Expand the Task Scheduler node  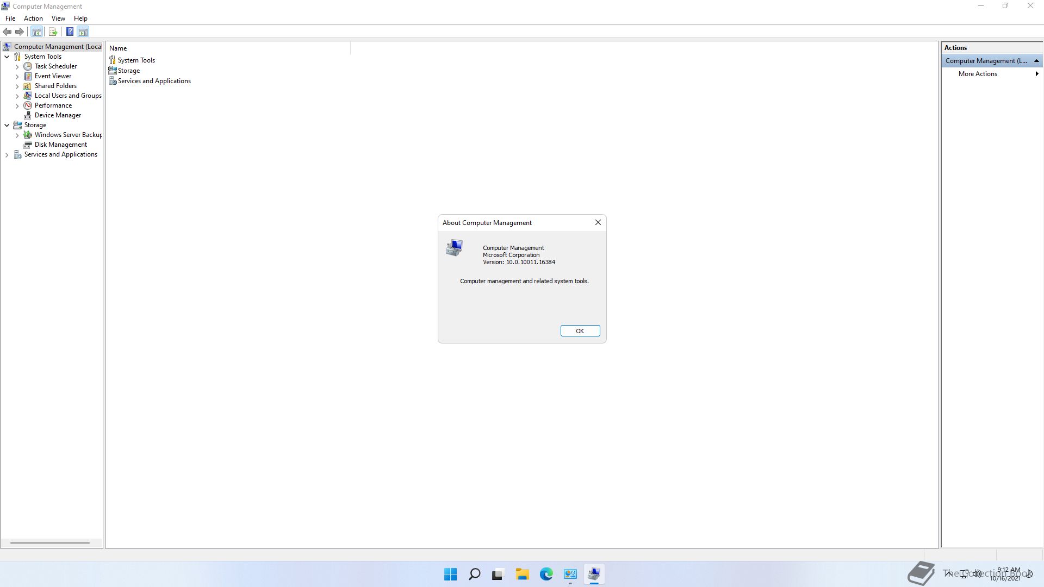pos(17,67)
